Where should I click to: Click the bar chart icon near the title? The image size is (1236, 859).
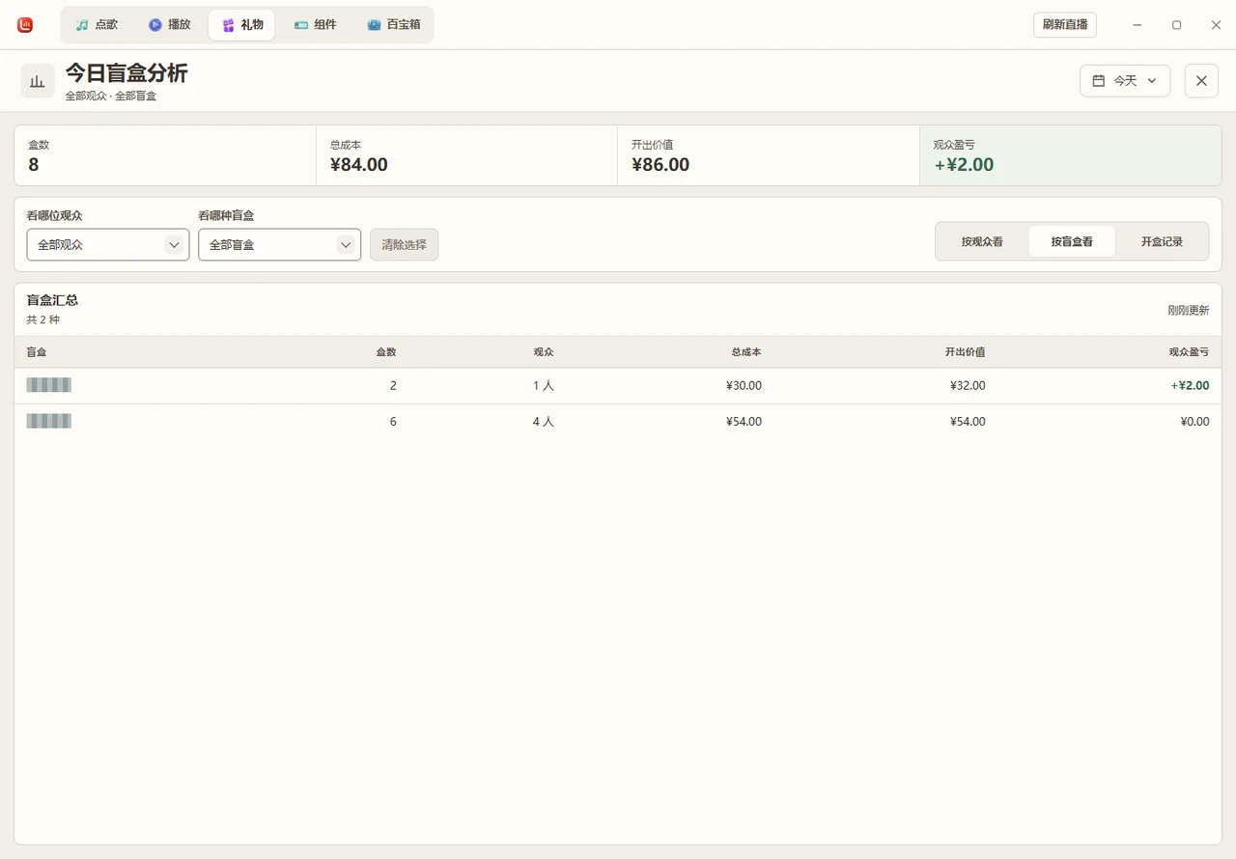[38, 81]
